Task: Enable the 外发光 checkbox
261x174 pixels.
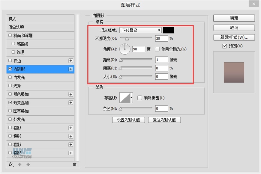Action: pos(10,119)
